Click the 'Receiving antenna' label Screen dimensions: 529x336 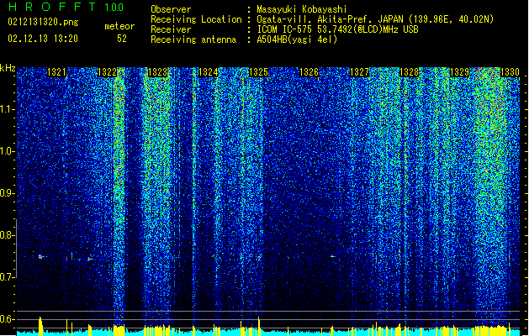(x=193, y=39)
